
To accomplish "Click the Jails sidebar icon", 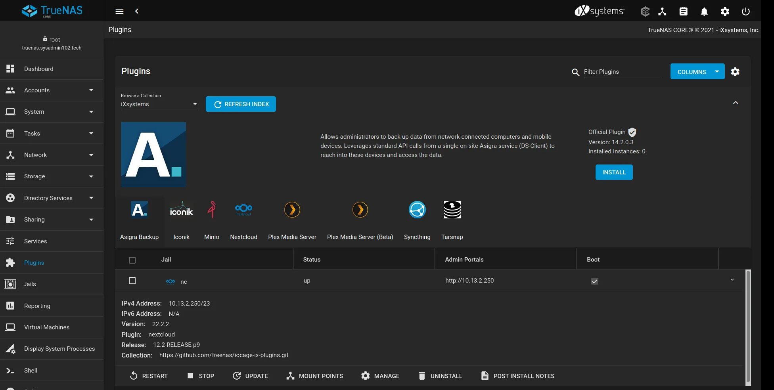I will [x=10, y=284].
